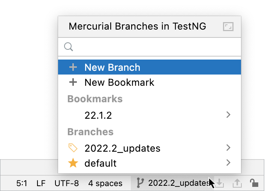This screenshot has height=191, width=265.
Task: Expand the 2022.2_updates branch submenu arrow
Action: coord(229,148)
